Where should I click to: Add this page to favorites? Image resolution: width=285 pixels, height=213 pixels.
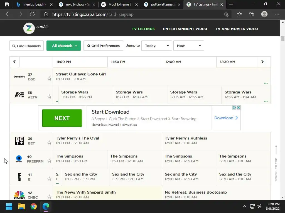[x=226, y=14]
